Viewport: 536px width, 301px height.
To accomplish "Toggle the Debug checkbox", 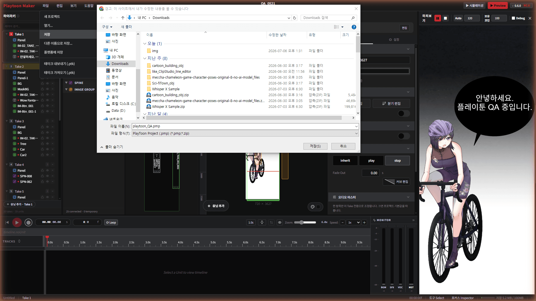I will coord(513,18).
